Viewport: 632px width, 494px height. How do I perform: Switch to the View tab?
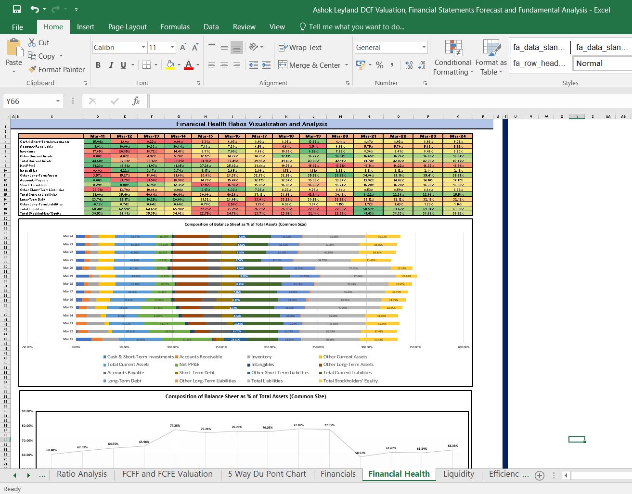277,27
